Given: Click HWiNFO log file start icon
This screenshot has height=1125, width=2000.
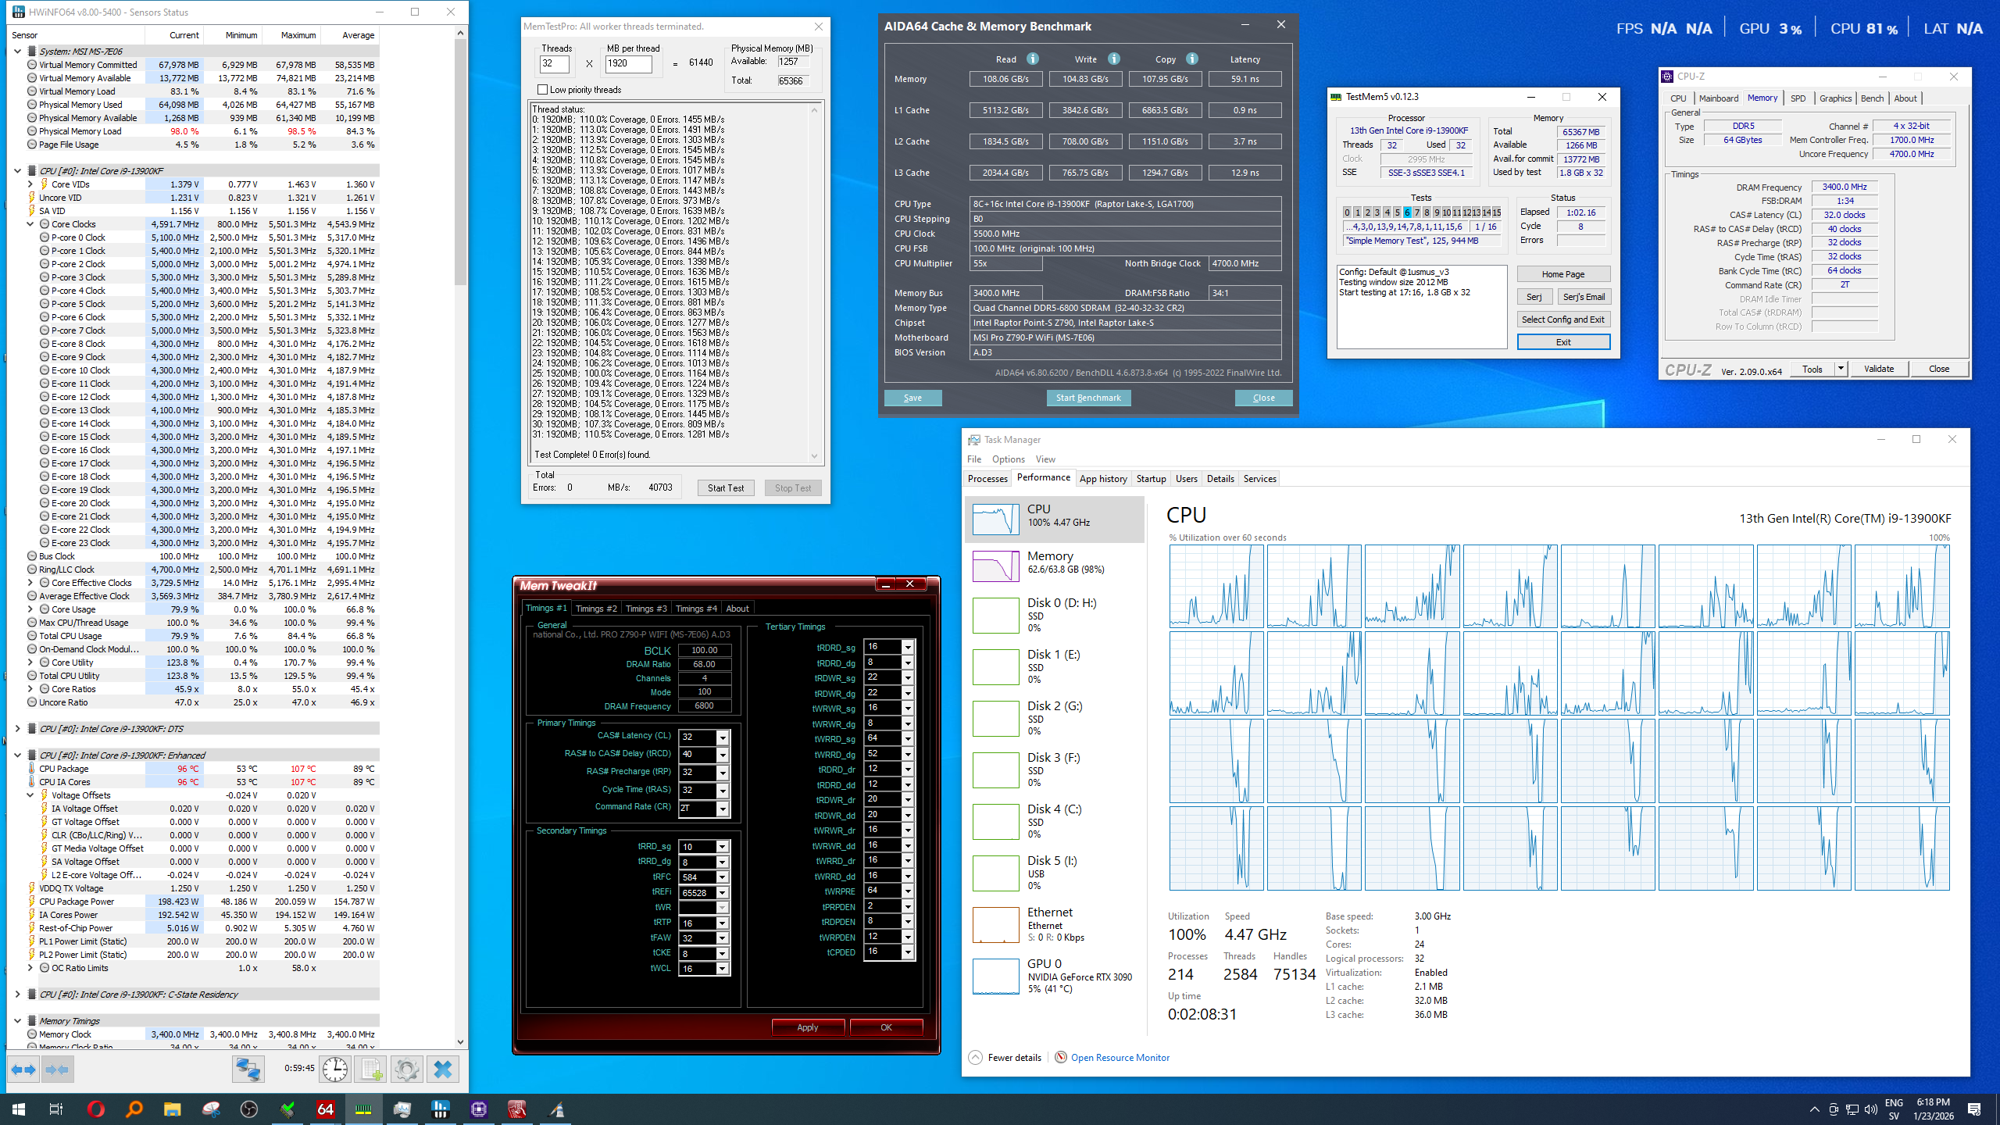Looking at the screenshot, I should pyautogui.click(x=370, y=1069).
